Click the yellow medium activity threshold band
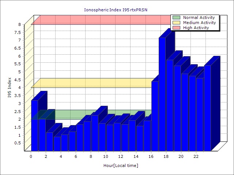This screenshot has width=234, height=175. pos(91,83)
